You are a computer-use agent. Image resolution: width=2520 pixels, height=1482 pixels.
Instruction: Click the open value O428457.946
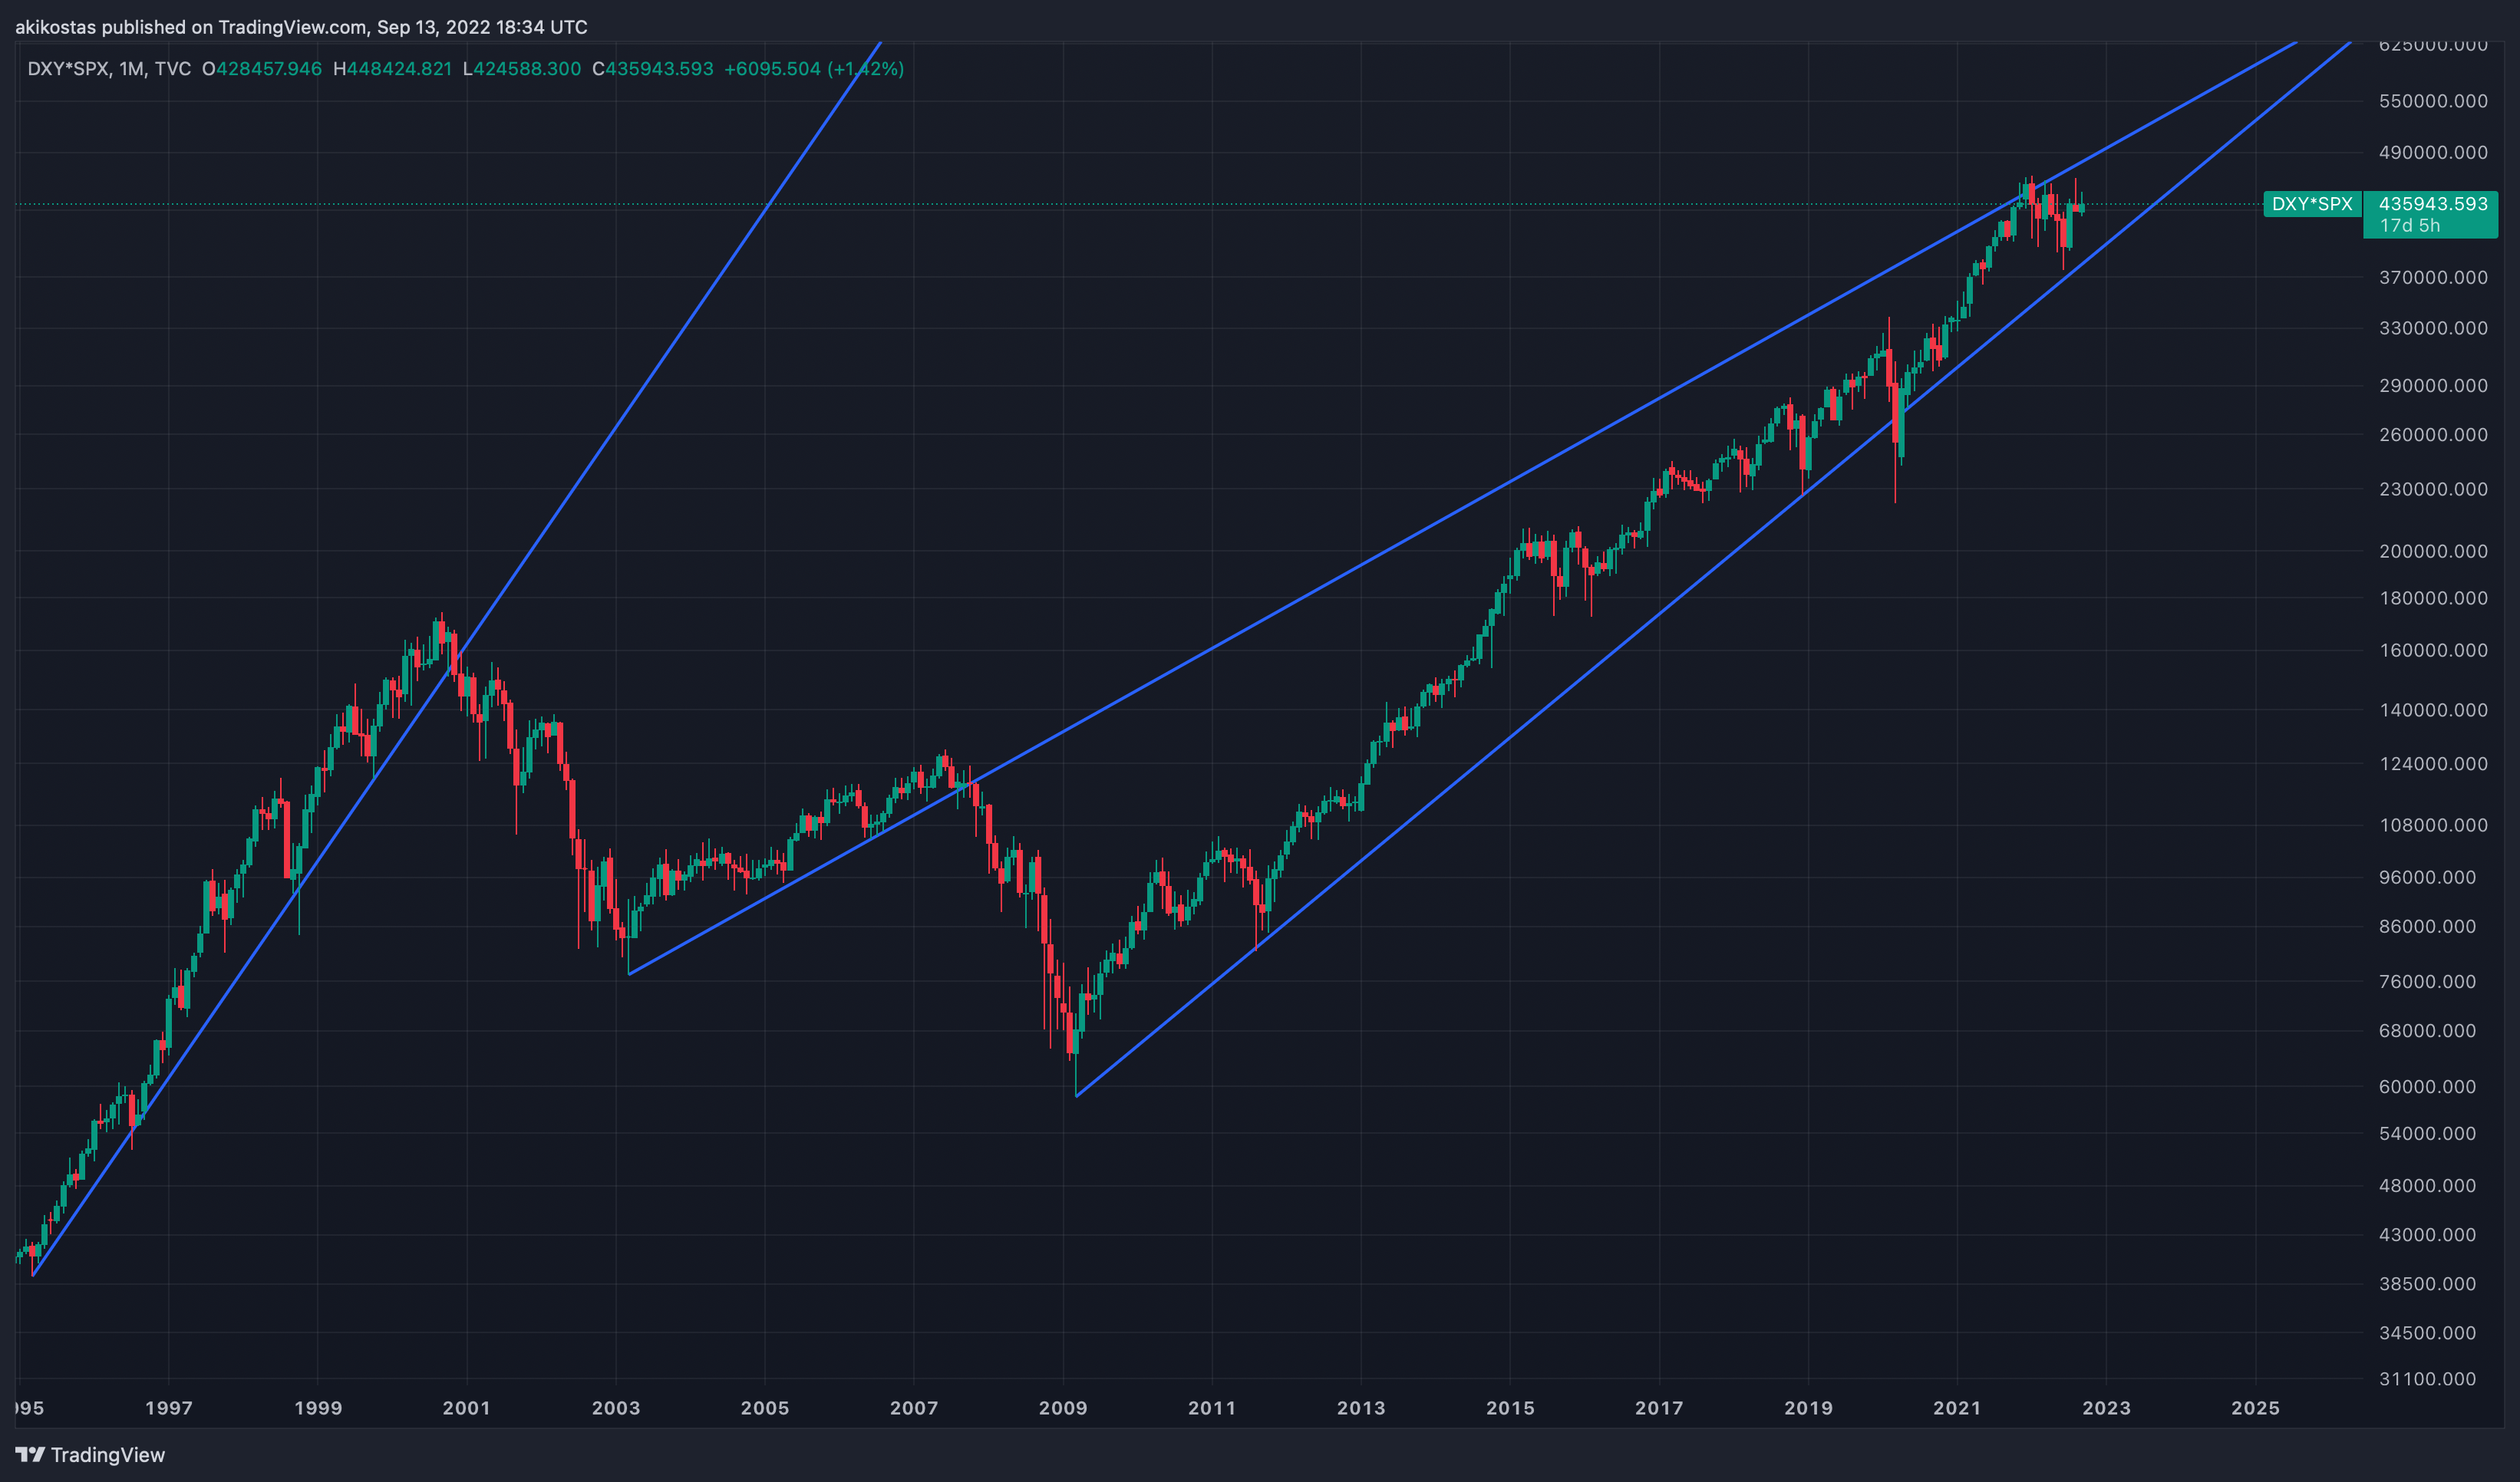click(x=262, y=69)
